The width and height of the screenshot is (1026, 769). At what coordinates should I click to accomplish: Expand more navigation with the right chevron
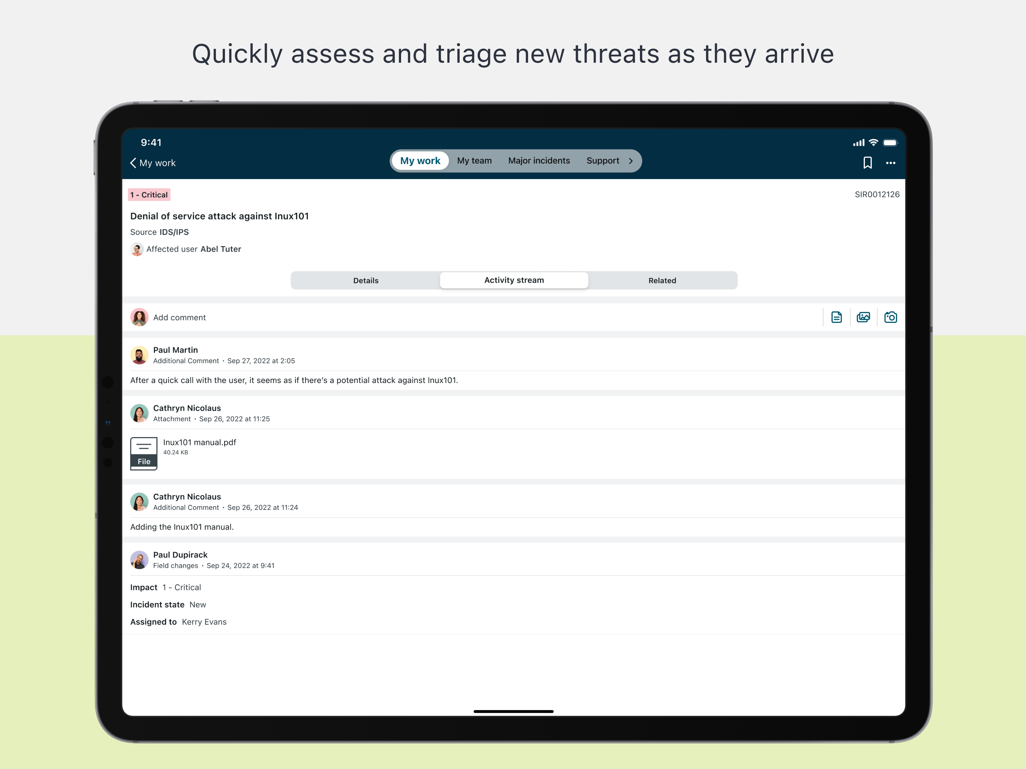point(631,161)
